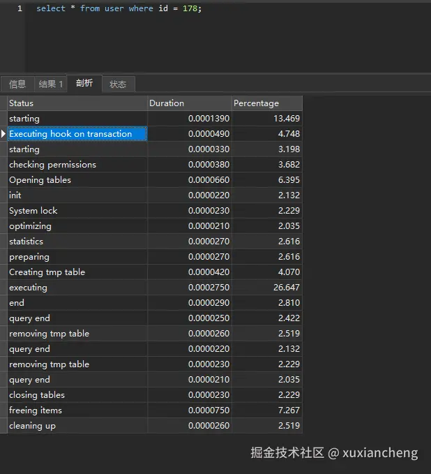Click percentage value 6.395
Image resolution: width=431 pixels, height=474 pixels.
(289, 180)
